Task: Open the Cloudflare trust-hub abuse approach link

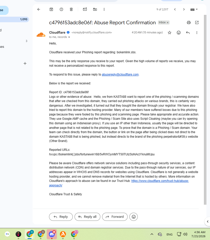Action: pyautogui.click(x=160, y=181)
